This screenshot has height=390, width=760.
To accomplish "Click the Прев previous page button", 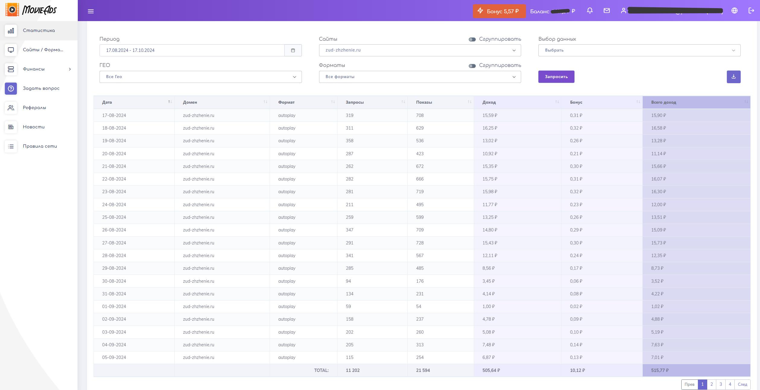I will (x=689, y=384).
